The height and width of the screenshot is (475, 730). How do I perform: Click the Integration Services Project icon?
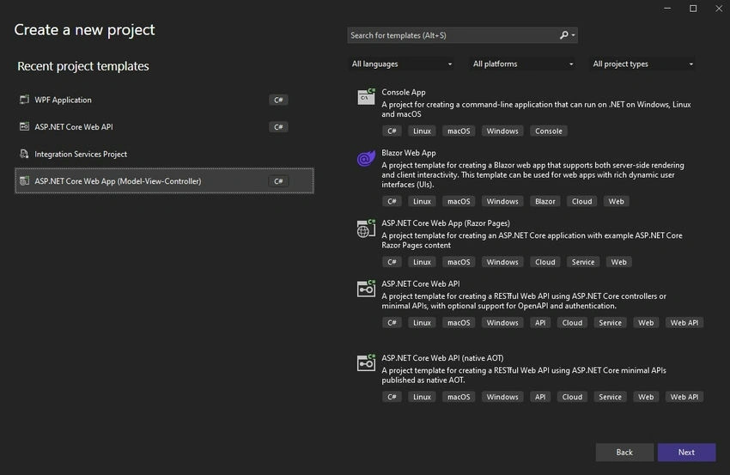(24, 154)
